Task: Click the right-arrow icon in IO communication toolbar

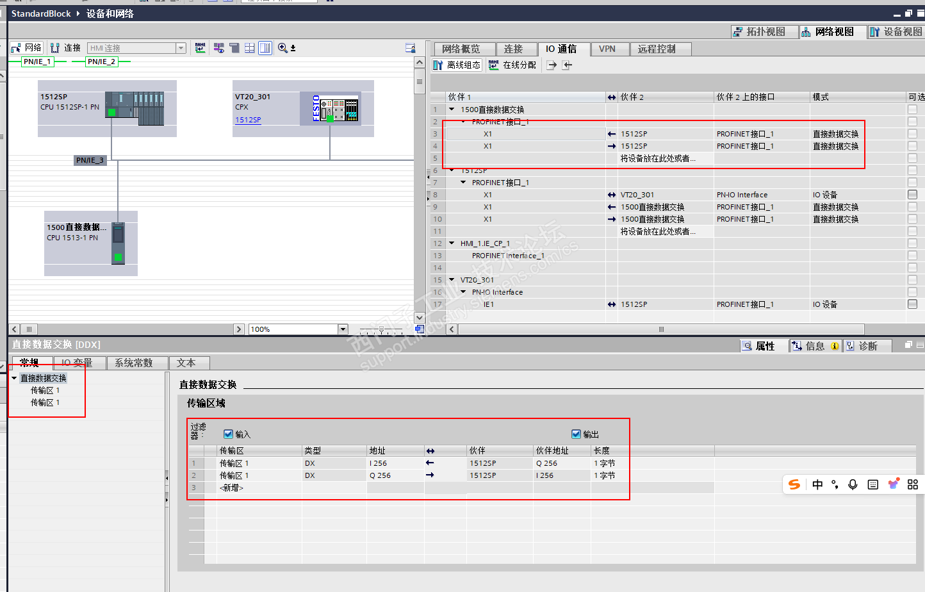Action: tap(552, 65)
